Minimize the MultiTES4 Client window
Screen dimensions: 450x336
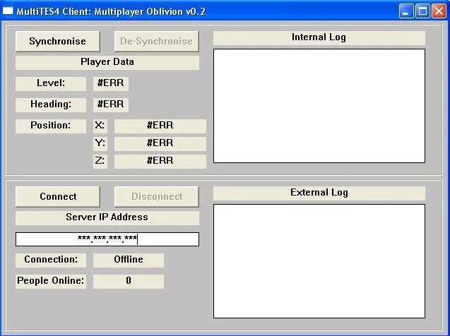coord(406,11)
